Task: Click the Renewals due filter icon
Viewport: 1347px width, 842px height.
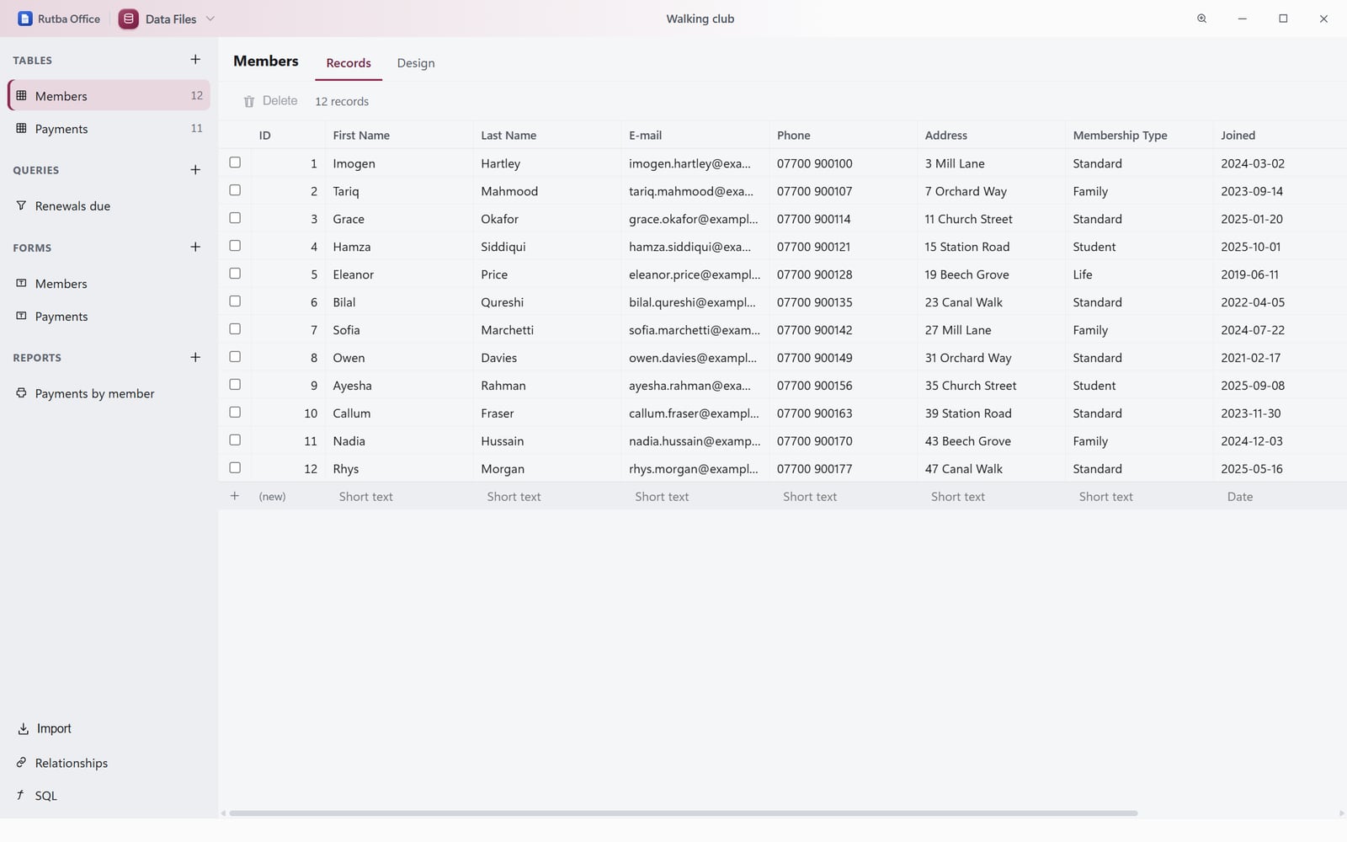Action: pos(21,205)
